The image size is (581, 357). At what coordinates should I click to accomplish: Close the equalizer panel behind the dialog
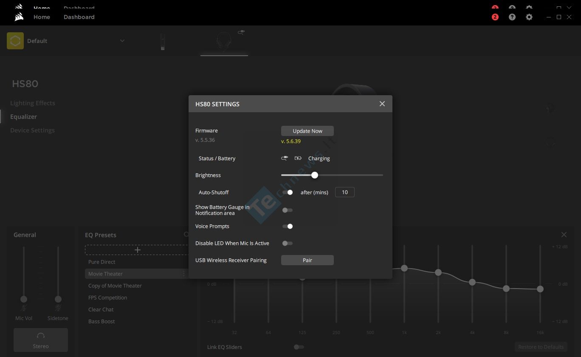564,235
